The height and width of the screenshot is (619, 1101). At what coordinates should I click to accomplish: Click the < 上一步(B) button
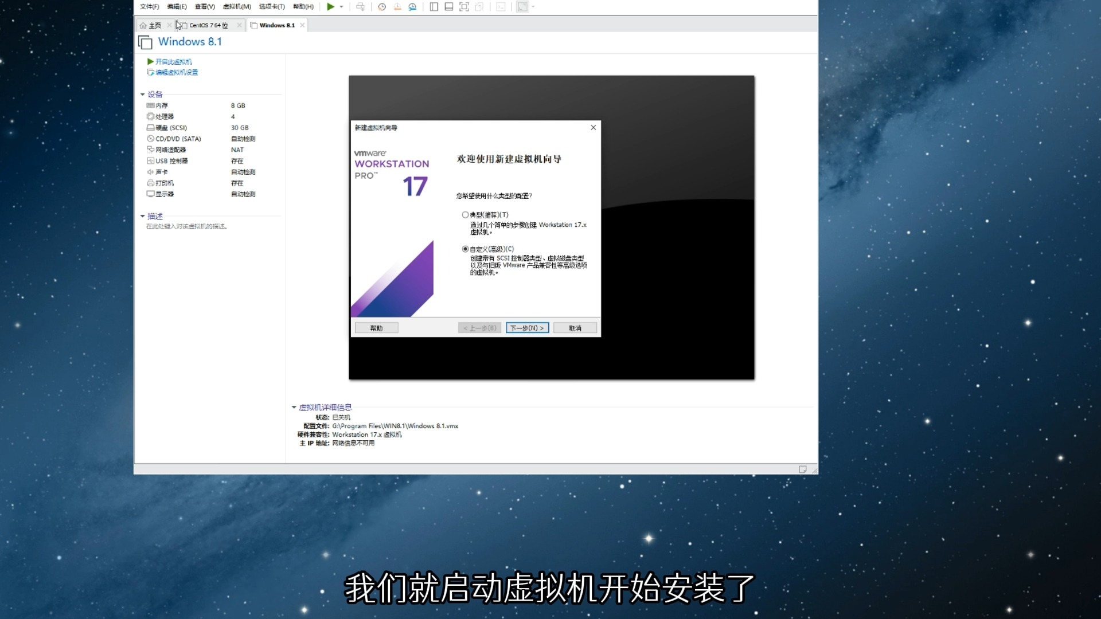480,328
